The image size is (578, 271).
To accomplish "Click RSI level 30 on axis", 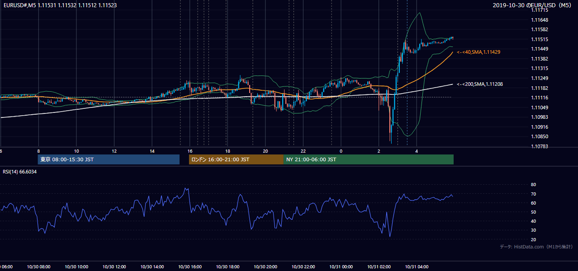I will 533,230.
